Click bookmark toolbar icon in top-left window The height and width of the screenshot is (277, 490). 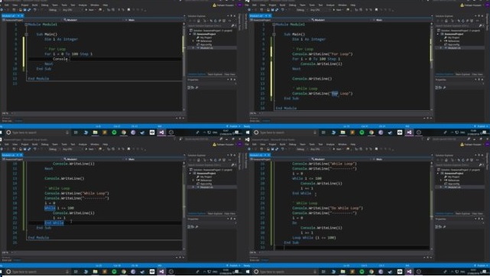[x=128, y=10]
